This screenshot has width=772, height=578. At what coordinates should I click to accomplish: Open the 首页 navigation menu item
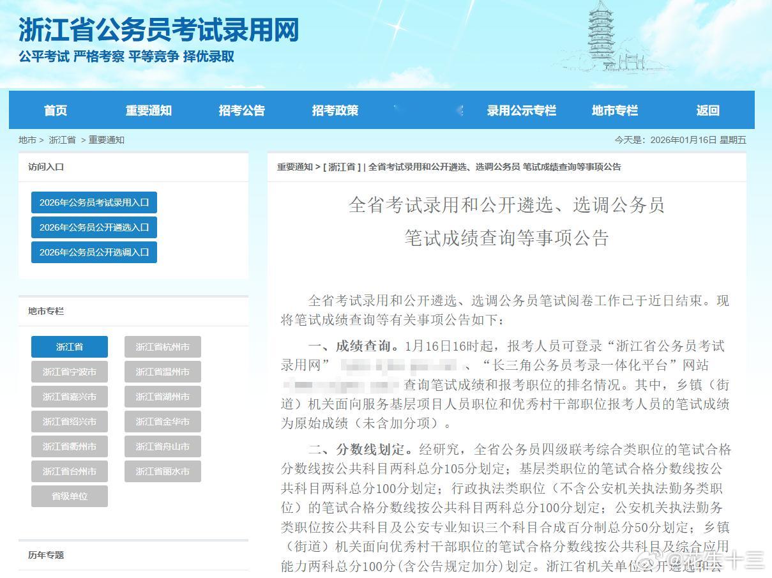pos(55,110)
